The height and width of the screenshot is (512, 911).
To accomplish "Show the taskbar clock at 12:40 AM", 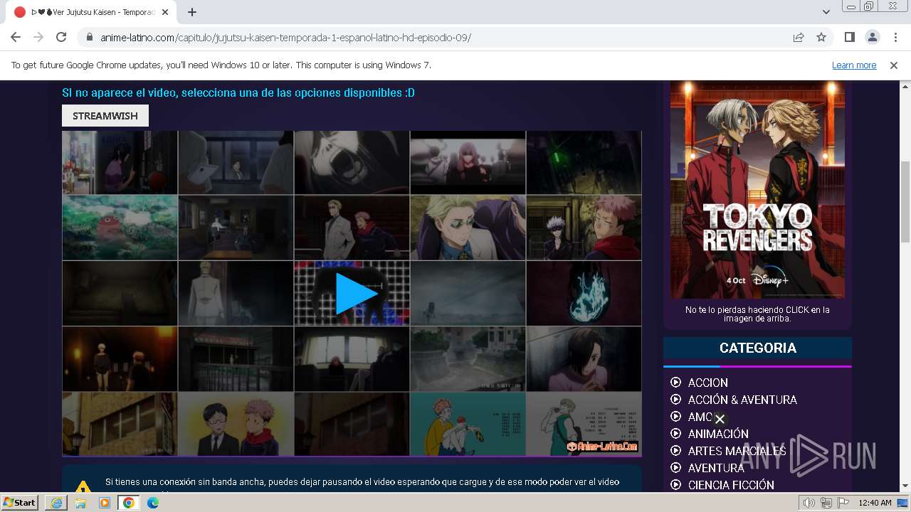I will [x=875, y=503].
